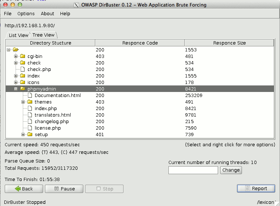Screen dimensions: 280x206
Task: Click the icons folder icon
Action: pyautogui.click(x=22, y=83)
